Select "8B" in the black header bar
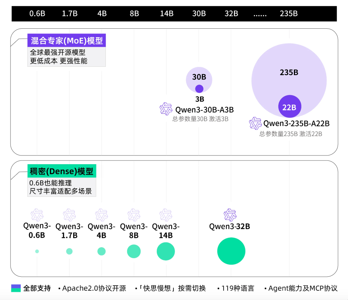 click(x=134, y=14)
